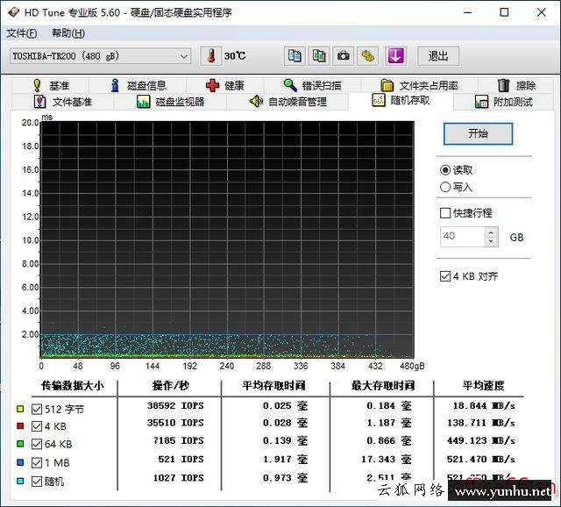Screen dimensions: 561x507
Task: Minimize the HD Tune window
Action: click(468, 12)
